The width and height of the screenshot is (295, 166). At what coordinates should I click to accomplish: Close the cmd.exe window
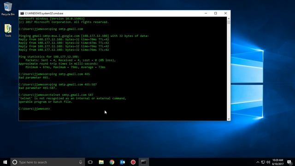(225, 13)
